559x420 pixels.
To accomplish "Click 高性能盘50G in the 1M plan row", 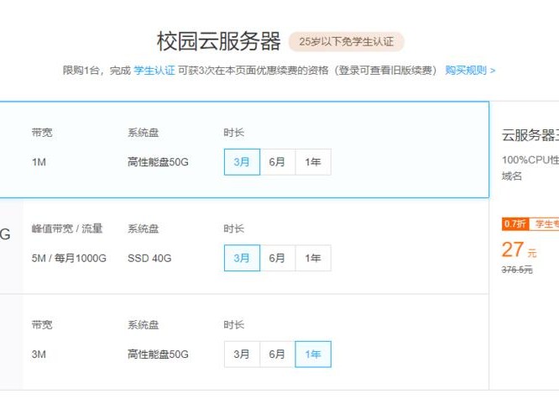I will [x=158, y=162].
